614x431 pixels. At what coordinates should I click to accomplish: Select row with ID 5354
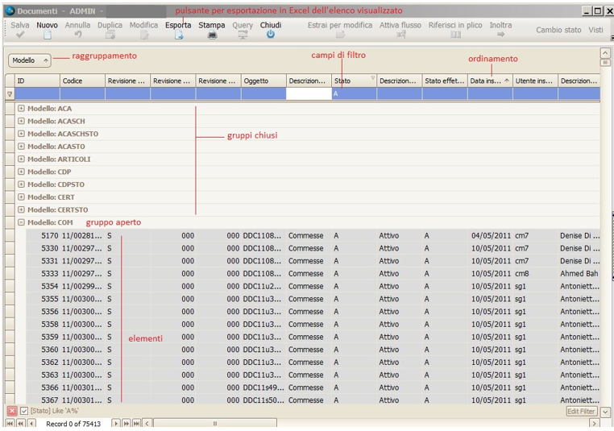point(49,286)
